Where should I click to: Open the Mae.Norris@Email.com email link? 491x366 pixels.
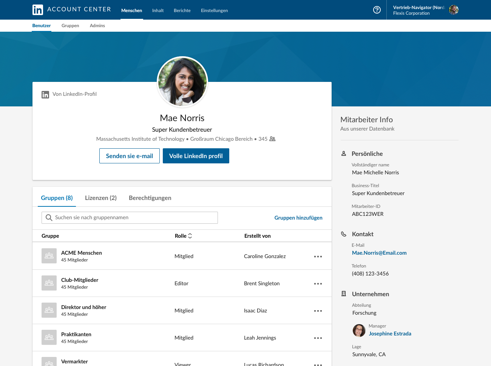pyautogui.click(x=379, y=253)
